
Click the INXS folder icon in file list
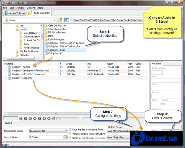[x=46, y=36]
